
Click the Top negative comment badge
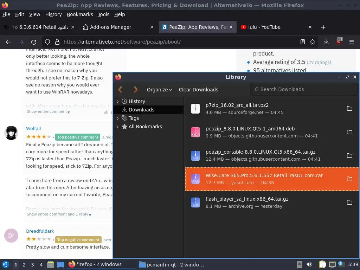click(78, 240)
